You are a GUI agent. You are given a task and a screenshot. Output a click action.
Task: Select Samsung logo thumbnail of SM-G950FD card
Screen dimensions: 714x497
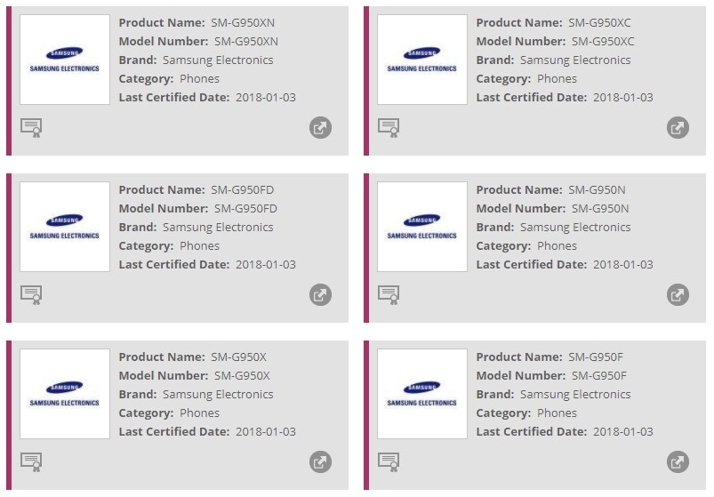tap(65, 227)
